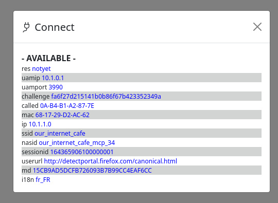Image resolution: width=278 pixels, height=203 pixels.
Task: Click the uamport value 3990
Action: click(56, 87)
